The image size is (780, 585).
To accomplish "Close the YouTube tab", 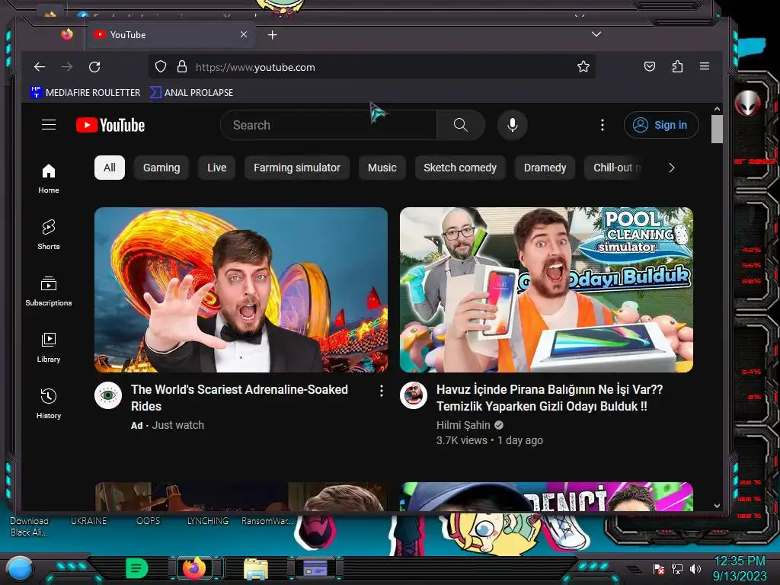I will pyautogui.click(x=244, y=34).
